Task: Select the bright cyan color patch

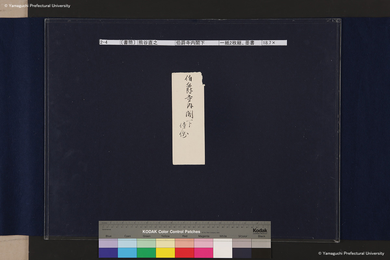Action: point(127,253)
